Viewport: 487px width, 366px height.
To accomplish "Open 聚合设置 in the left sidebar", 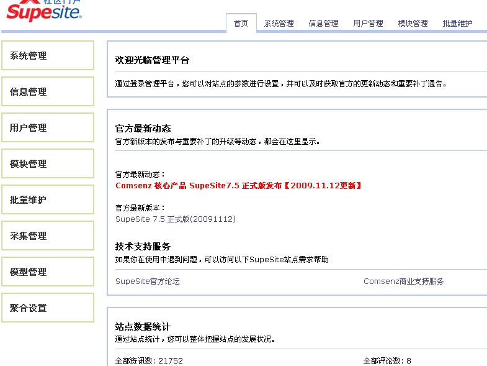I will point(48,308).
